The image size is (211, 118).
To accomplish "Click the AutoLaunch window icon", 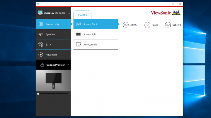I will (79, 44).
